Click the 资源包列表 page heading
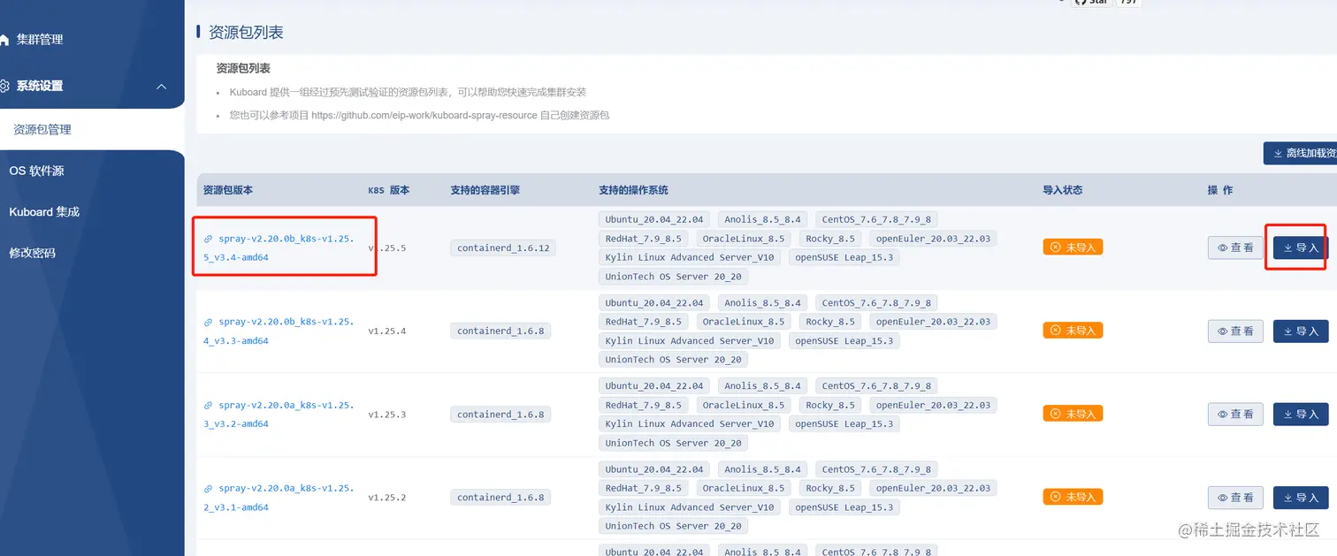 pos(246,33)
